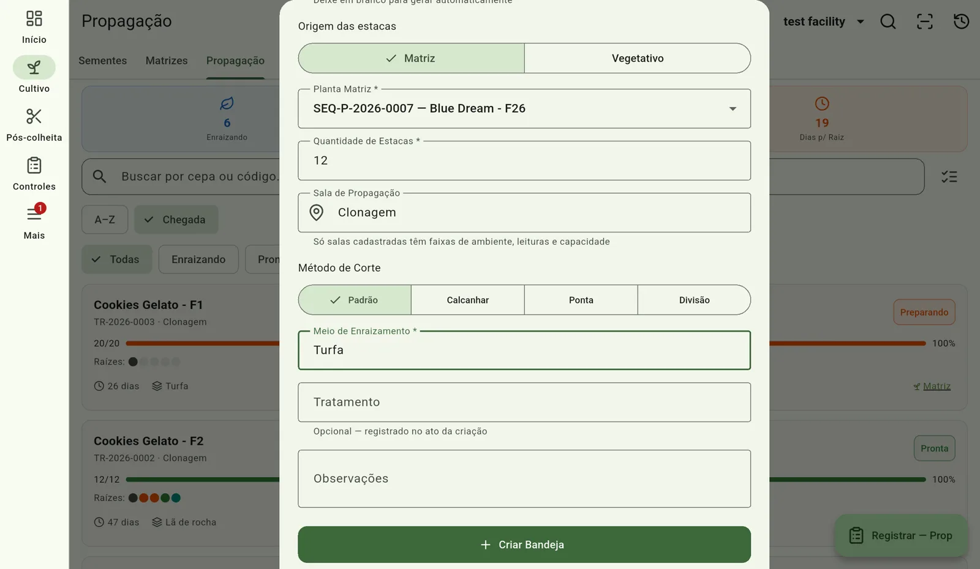The width and height of the screenshot is (980, 569).
Task: Open the Matriz link on Cookies Gelato F1
Action: [x=932, y=386]
